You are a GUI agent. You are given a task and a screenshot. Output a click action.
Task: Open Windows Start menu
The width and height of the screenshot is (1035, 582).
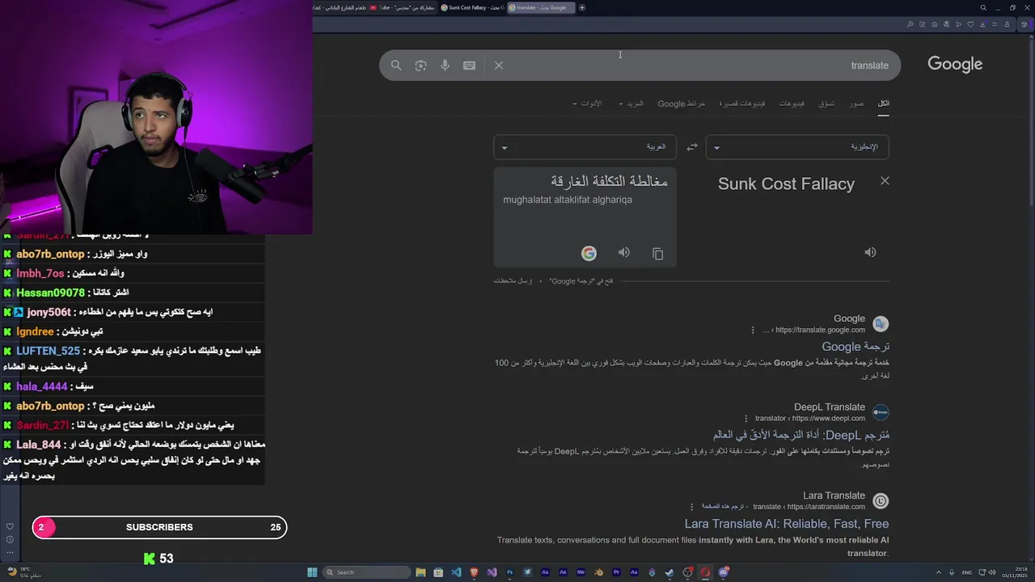click(312, 572)
